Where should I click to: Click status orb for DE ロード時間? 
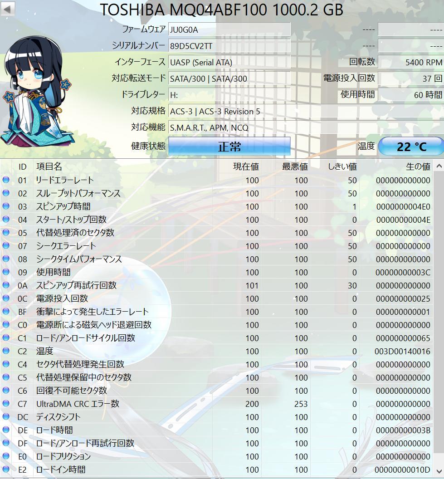point(6,430)
